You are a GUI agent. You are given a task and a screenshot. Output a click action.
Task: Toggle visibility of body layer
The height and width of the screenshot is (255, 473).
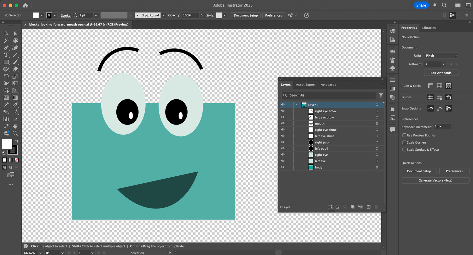pyautogui.click(x=283, y=167)
